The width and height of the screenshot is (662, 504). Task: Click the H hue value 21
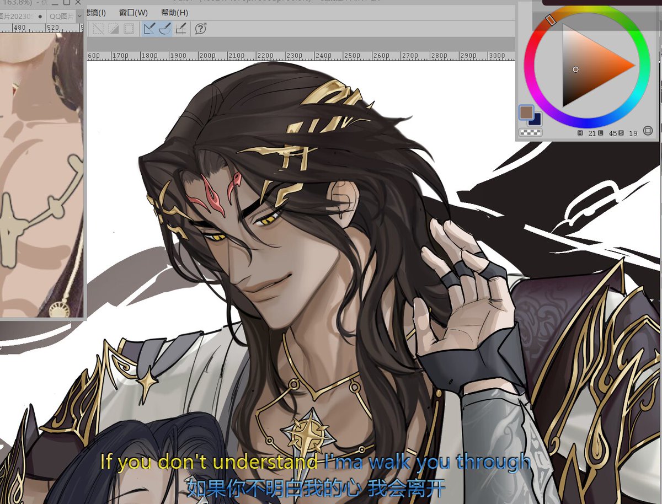[592, 133]
